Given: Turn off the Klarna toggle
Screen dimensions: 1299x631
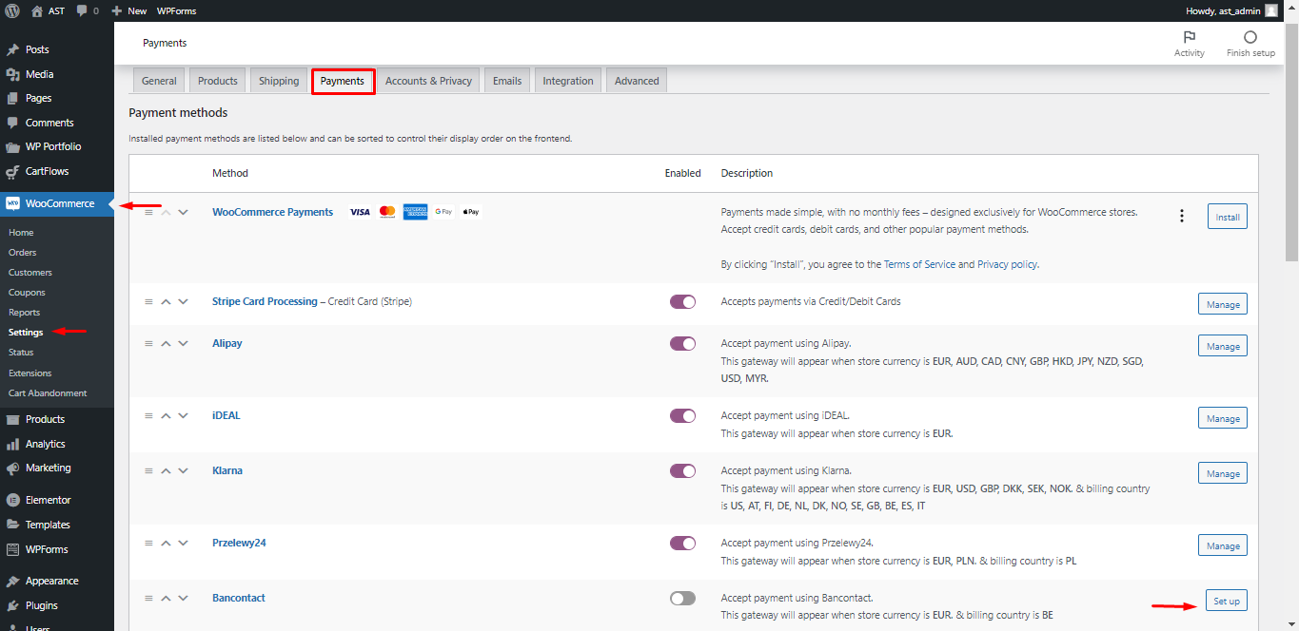Looking at the screenshot, I should pyautogui.click(x=682, y=470).
